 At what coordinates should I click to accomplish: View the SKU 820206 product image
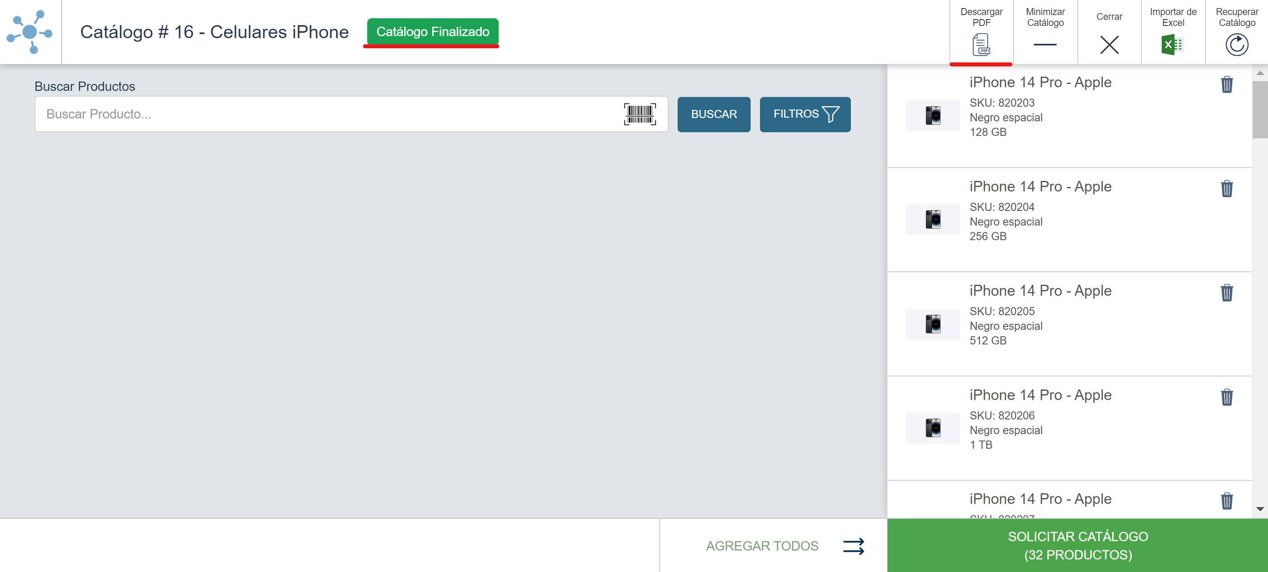(x=933, y=428)
